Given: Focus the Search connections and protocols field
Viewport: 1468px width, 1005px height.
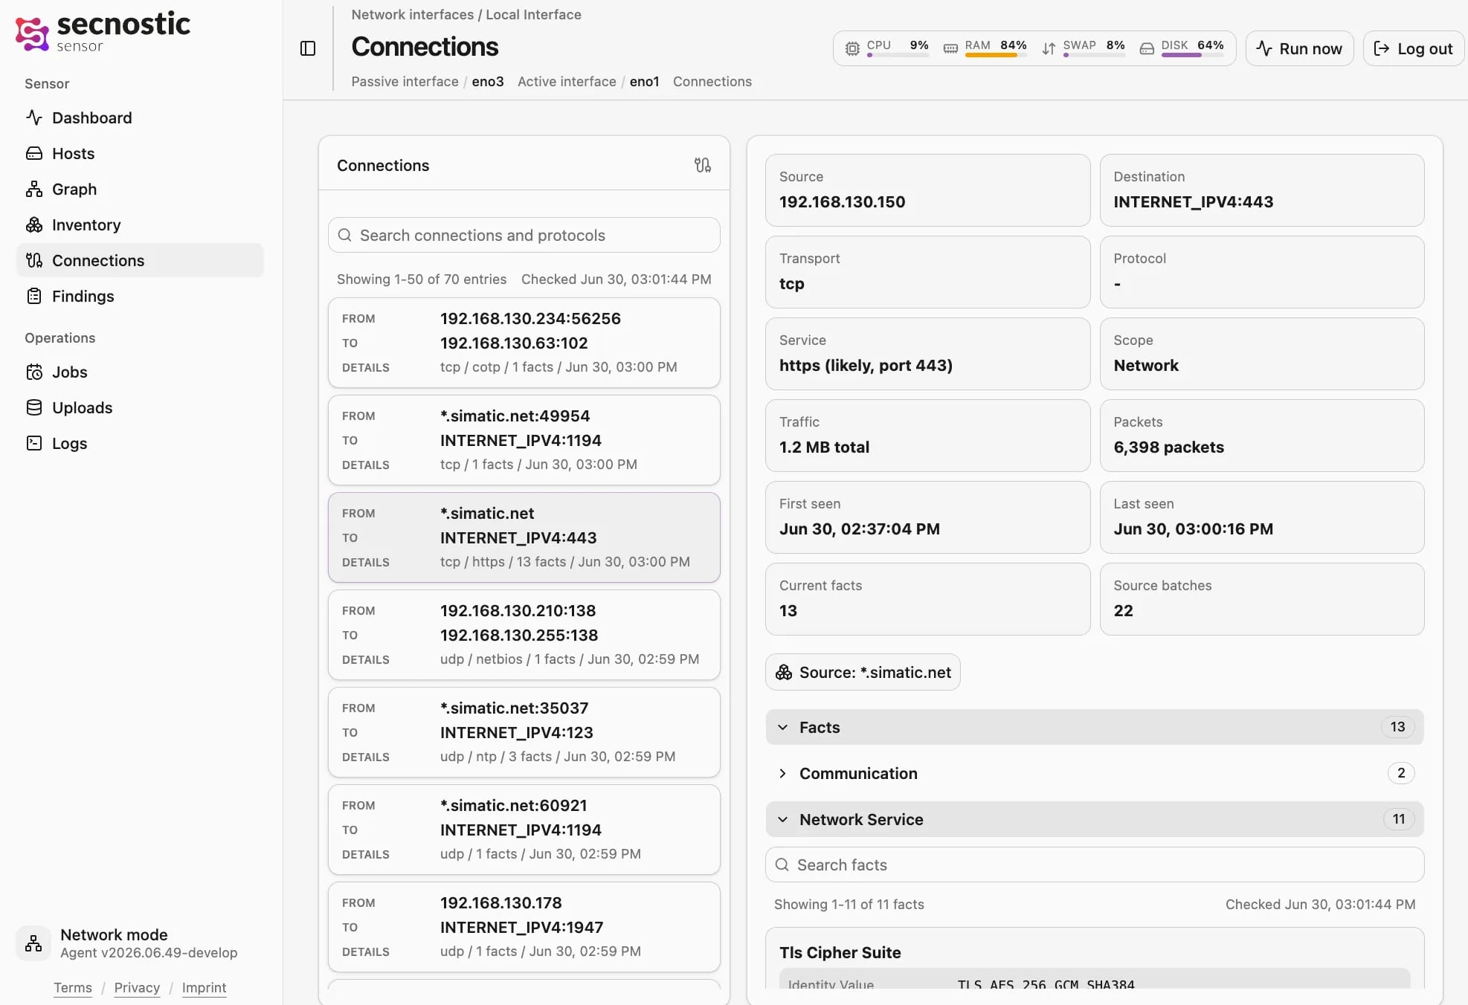Looking at the screenshot, I should point(524,235).
